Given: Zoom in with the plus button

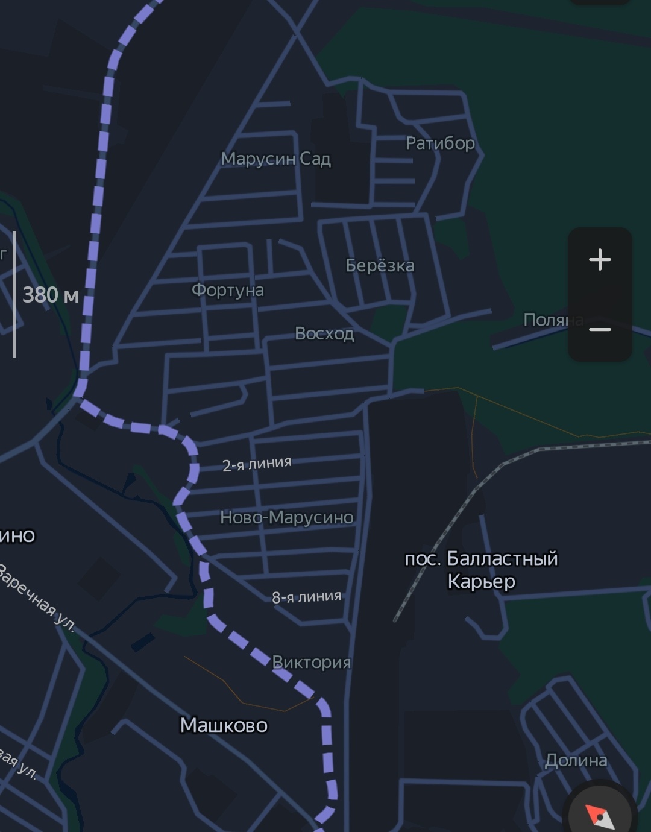Looking at the screenshot, I should (600, 260).
